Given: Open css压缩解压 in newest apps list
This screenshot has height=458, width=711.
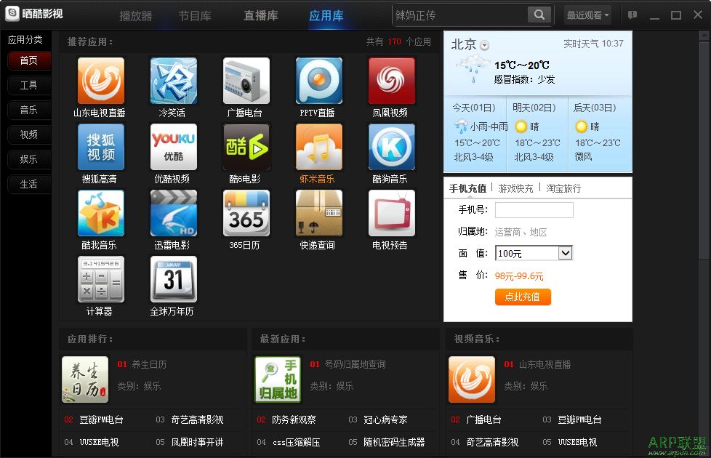Looking at the screenshot, I should pos(296,442).
